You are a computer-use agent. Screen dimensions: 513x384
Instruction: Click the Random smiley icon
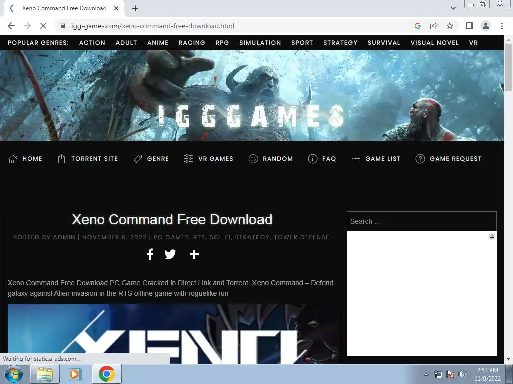(253, 159)
